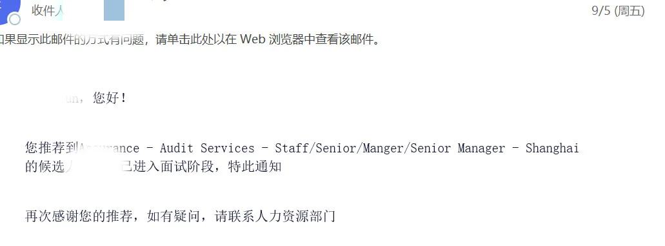The height and width of the screenshot is (246, 665).
Task: Click "Staff/Senior/Manger/Senior Manager" position text
Action: coord(390,149)
